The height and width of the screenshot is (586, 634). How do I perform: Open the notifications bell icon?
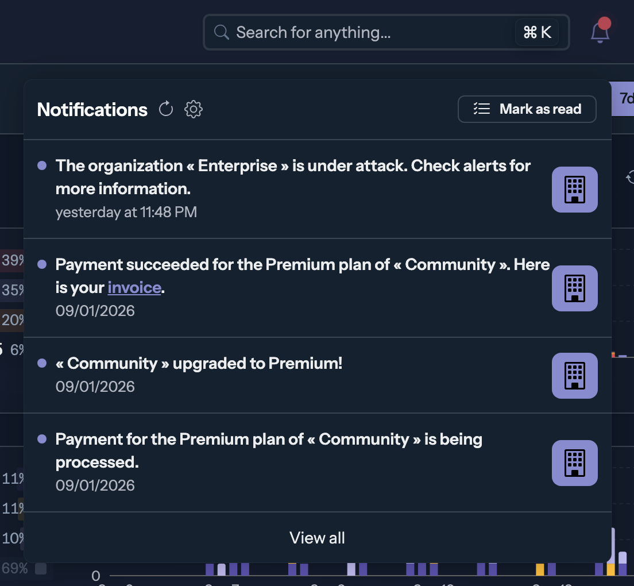tap(600, 32)
